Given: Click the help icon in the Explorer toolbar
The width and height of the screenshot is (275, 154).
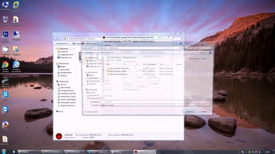Looking at the screenshot, I should (x=180, y=44).
